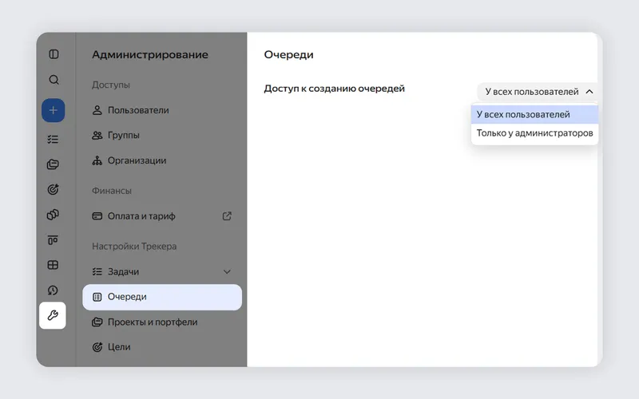Viewport: 639px width, 399px height.
Task: Open search from the left rail
Action: [54, 79]
